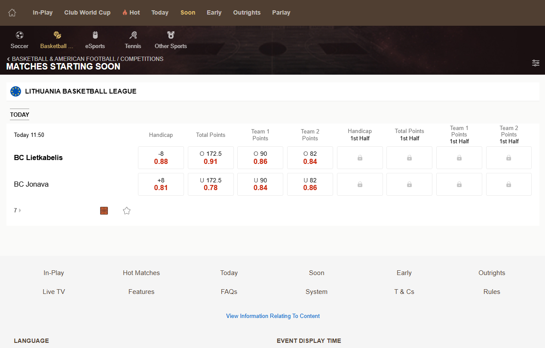Viewport: 545px width, 348px height.
Task: Click locked Team 2 Points 1st Half Jonava cell
Action: point(509,184)
